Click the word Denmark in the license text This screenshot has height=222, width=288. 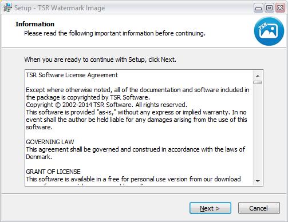click(x=39, y=157)
